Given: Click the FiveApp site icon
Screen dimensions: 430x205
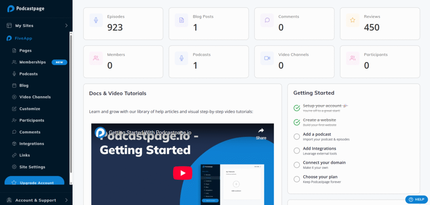Looking at the screenshot, I should (x=9, y=38).
